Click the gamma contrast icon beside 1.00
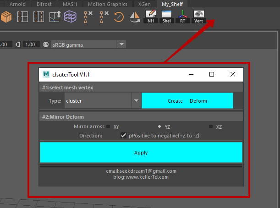The height and width of the screenshot is (208, 280). [18, 44]
